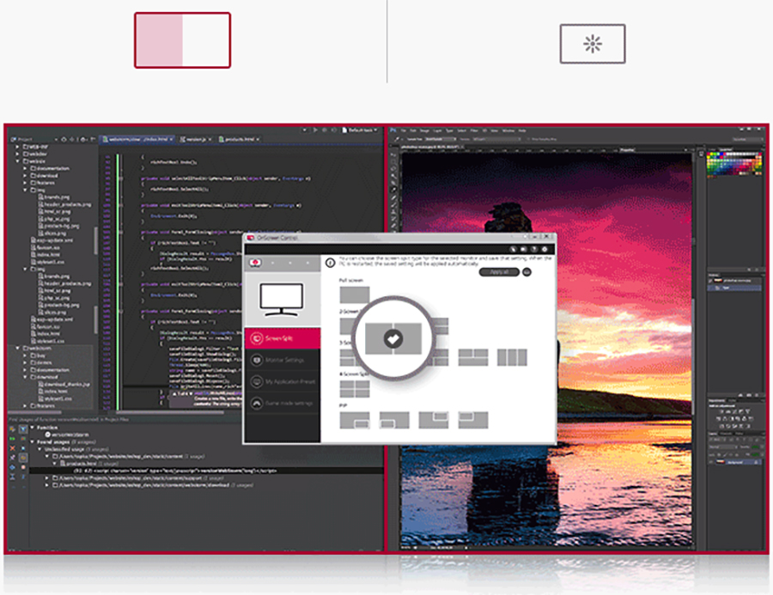This screenshot has height=595, width=773.
Task: Click the pink Screen Split feature icon
Action: tap(182, 40)
